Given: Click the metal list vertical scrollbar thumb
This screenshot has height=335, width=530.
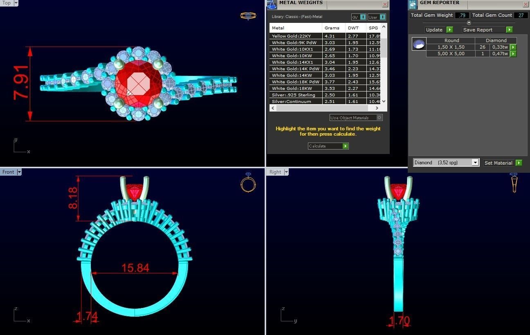Looking at the screenshot, I should pyautogui.click(x=384, y=47).
